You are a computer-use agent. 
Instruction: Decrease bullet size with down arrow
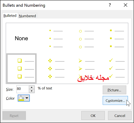click(32, 91)
